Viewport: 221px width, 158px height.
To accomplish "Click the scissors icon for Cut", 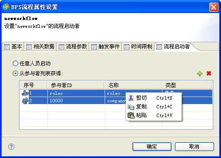I will point(131,98).
